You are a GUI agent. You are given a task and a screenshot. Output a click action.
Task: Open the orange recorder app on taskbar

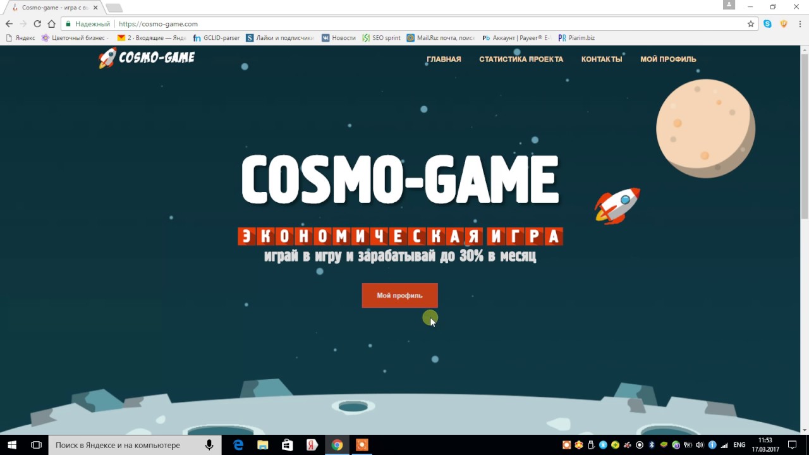[x=362, y=445]
